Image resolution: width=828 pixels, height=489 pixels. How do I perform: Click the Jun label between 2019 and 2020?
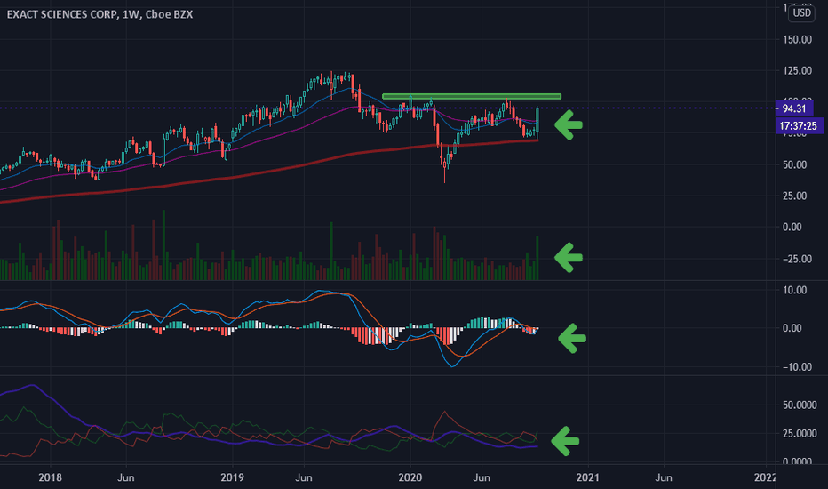pyautogui.click(x=304, y=477)
